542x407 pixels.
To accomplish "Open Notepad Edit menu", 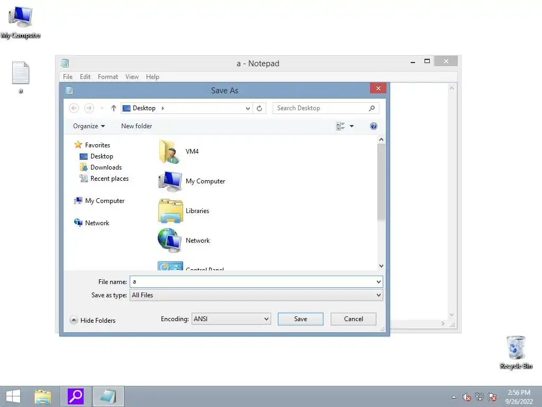I will (85, 77).
